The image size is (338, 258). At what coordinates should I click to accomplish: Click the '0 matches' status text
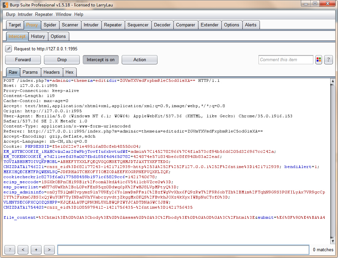[323, 250]
